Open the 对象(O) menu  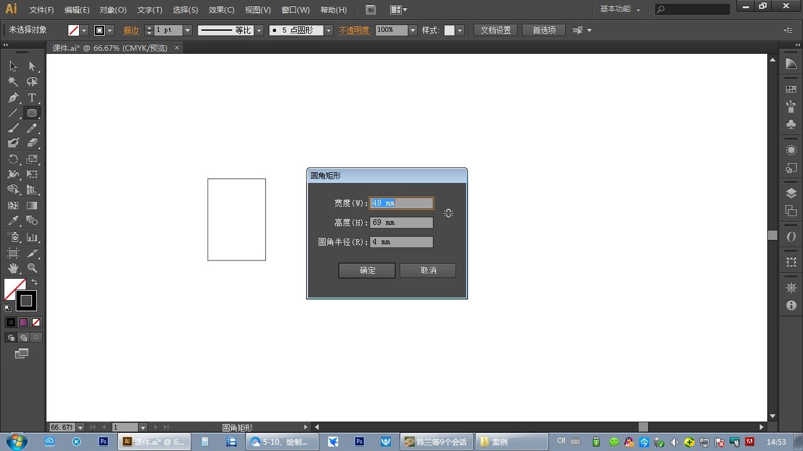click(113, 10)
